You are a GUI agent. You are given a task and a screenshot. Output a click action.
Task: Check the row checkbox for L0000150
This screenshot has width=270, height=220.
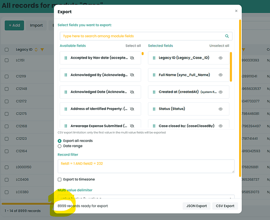[x=7, y=168]
